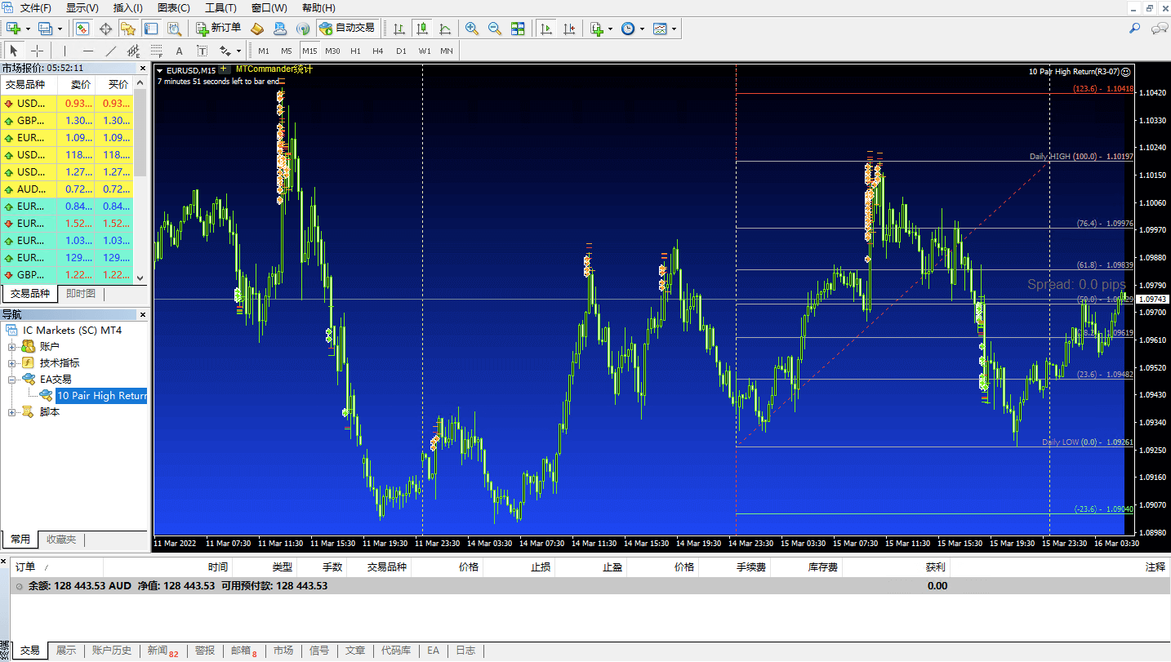Screen dimensions: 1171x662
Task: Switch chart to candlestick mode
Action: 422,29
